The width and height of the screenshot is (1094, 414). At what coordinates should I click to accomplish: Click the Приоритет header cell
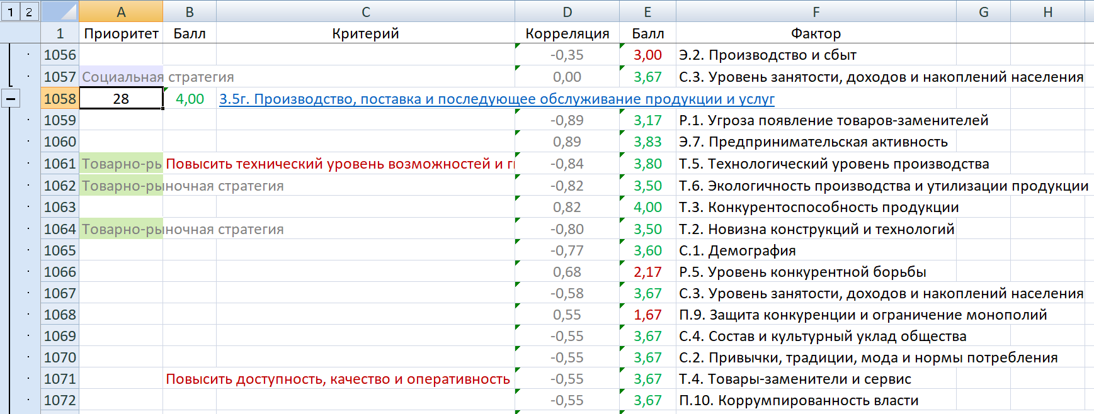pyautogui.click(x=121, y=33)
